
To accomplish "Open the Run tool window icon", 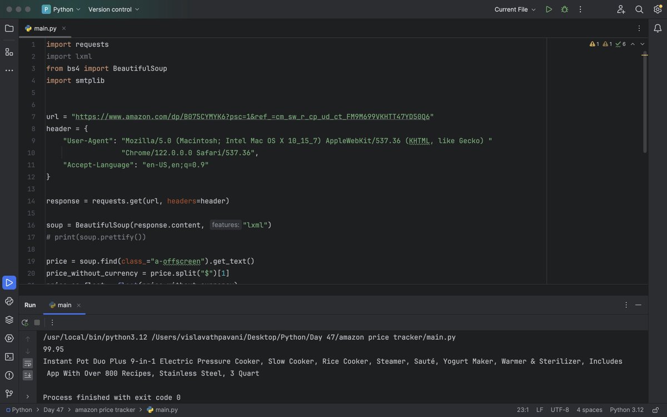I will [9, 282].
